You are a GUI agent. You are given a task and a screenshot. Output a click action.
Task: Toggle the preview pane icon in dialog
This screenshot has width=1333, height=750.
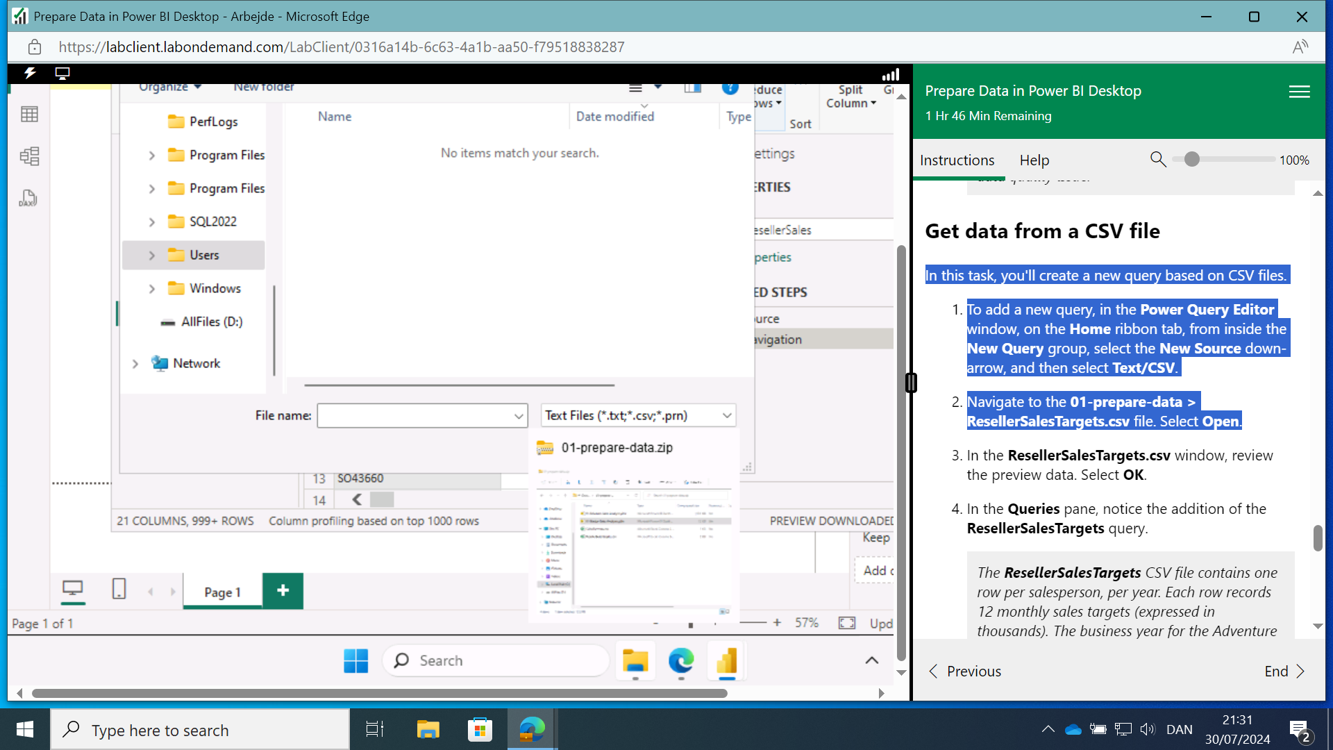[692, 88]
